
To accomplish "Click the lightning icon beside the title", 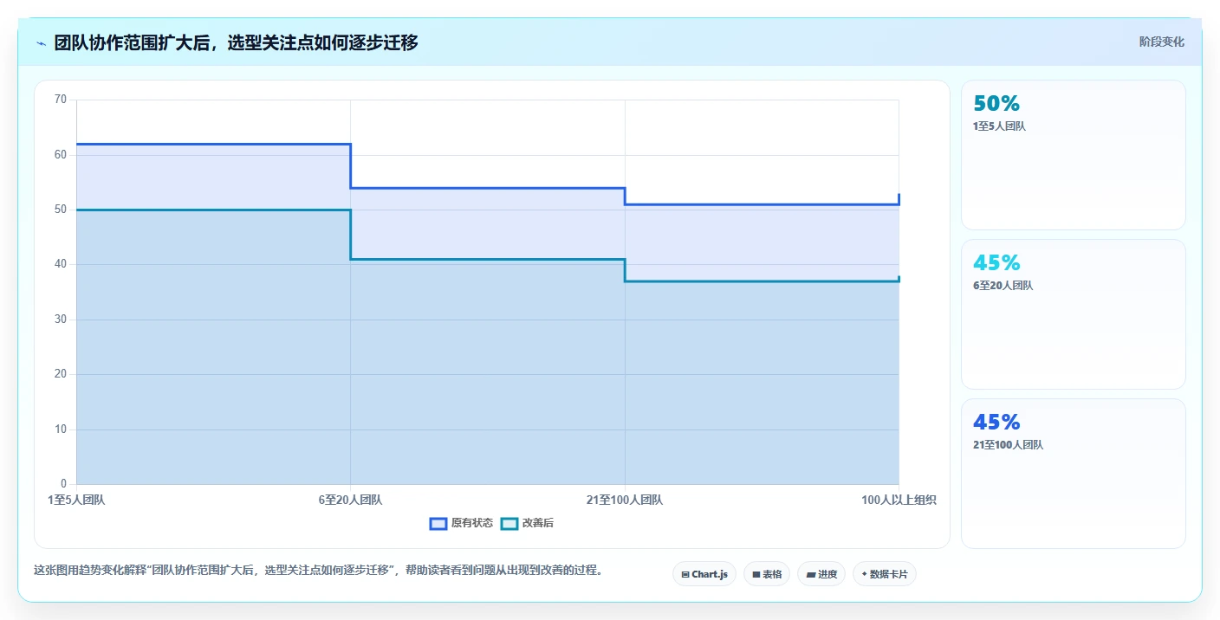I will click(x=42, y=43).
